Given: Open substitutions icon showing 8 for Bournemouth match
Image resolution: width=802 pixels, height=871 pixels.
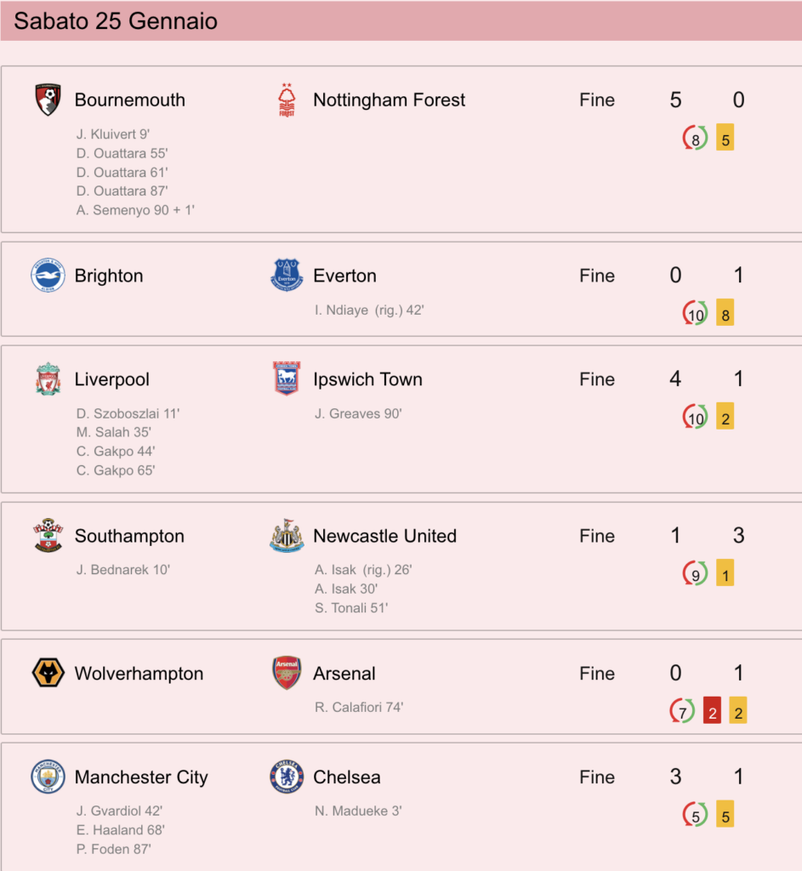Looking at the screenshot, I should 696,138.
